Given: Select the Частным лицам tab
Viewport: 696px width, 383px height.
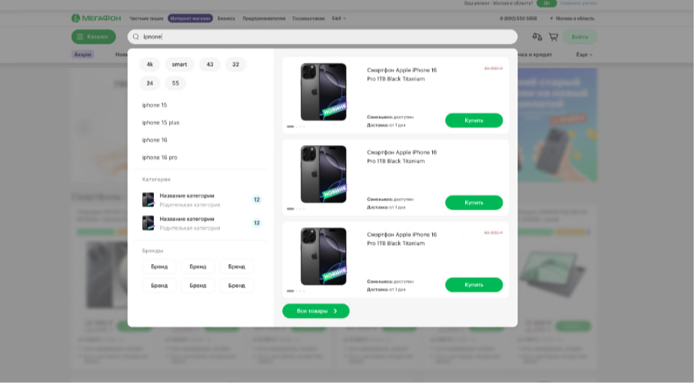Looking at the screenshot, I should 145,18.
